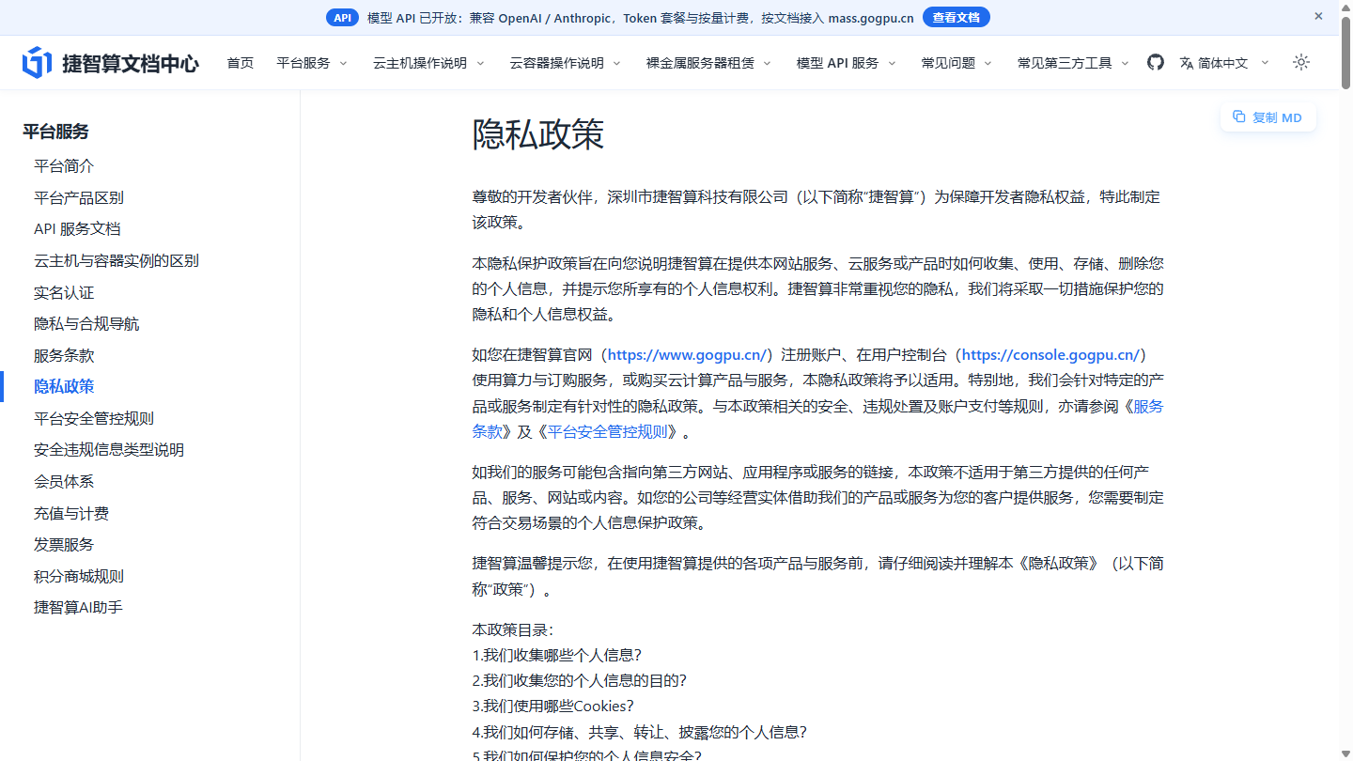The height and width of the screenshot is (761, 1353).
Task: Click the page vertical scrollbar thumb
Action: tap(1345, 52)
